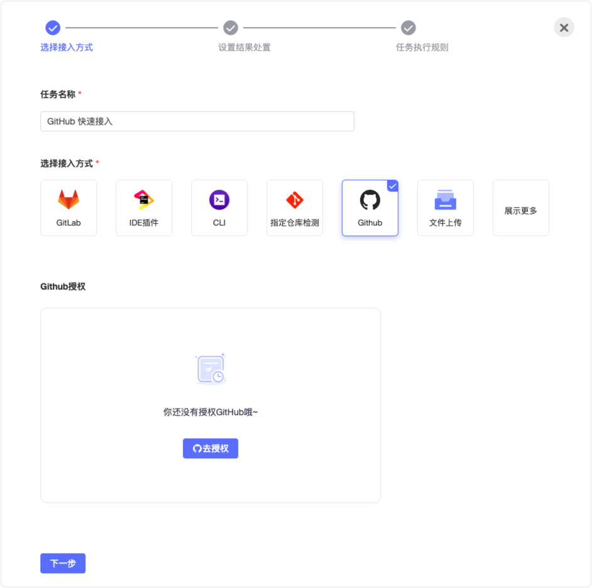Select the CLI terminal icon

[x=219, y=200]
